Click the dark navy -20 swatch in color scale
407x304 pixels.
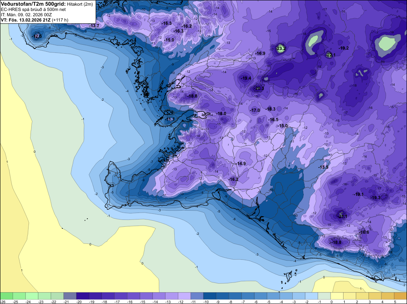click(x=83, y=296)
